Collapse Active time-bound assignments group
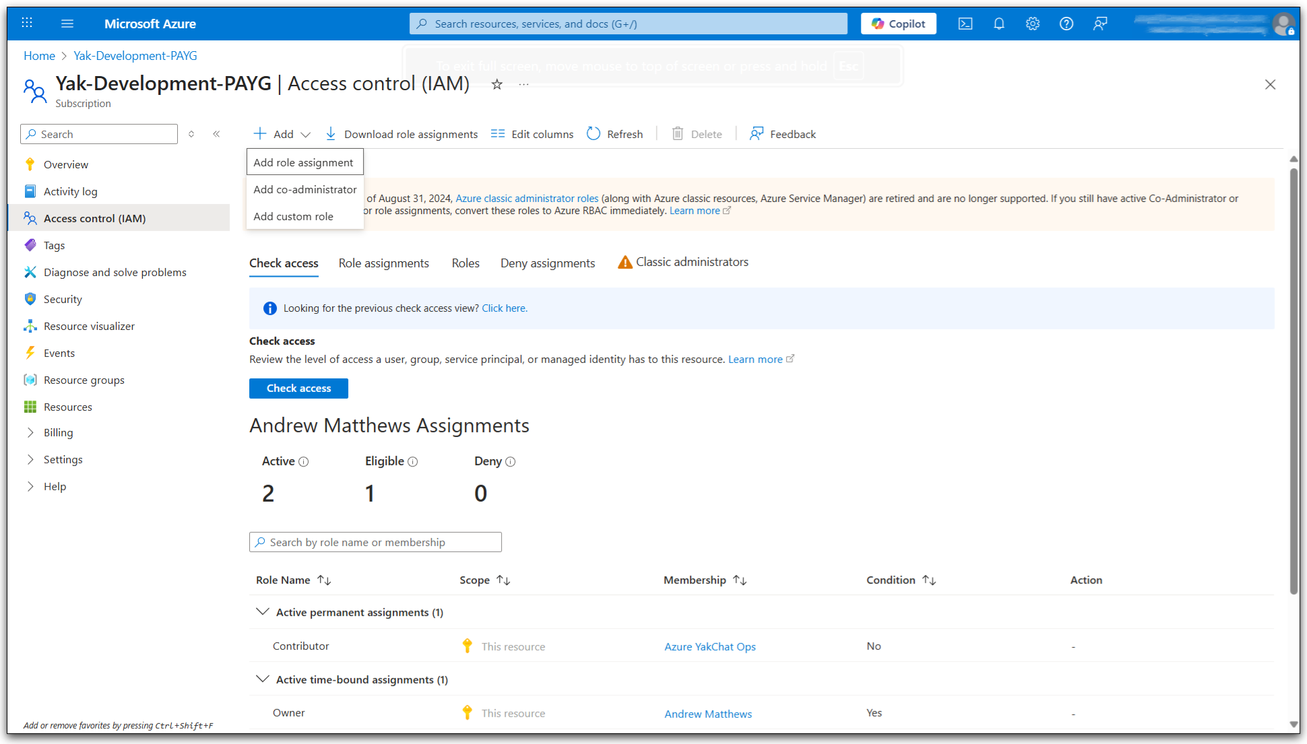Screen dimensions: 1307x744 [262, 679]
